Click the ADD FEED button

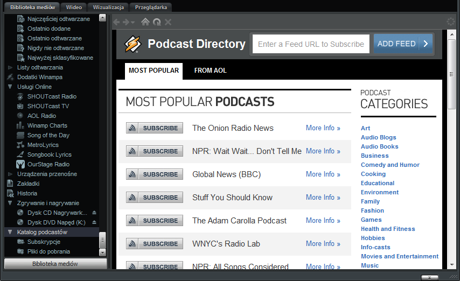tap(403, 44)
